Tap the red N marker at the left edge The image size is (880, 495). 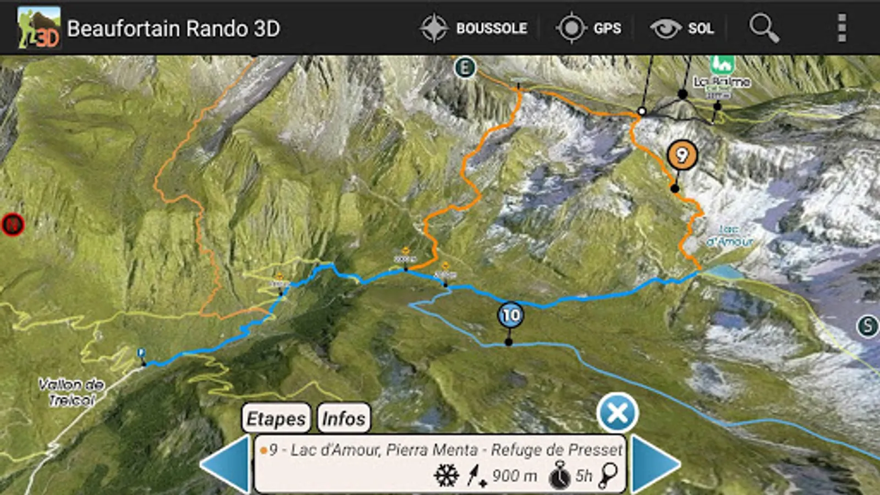(x=12, y=224)
